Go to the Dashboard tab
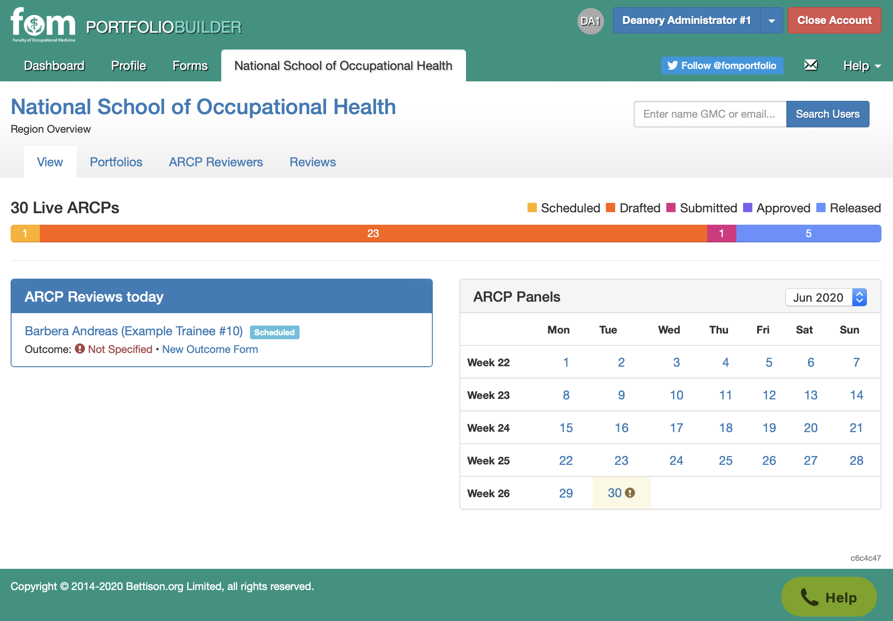 point(54,65)
